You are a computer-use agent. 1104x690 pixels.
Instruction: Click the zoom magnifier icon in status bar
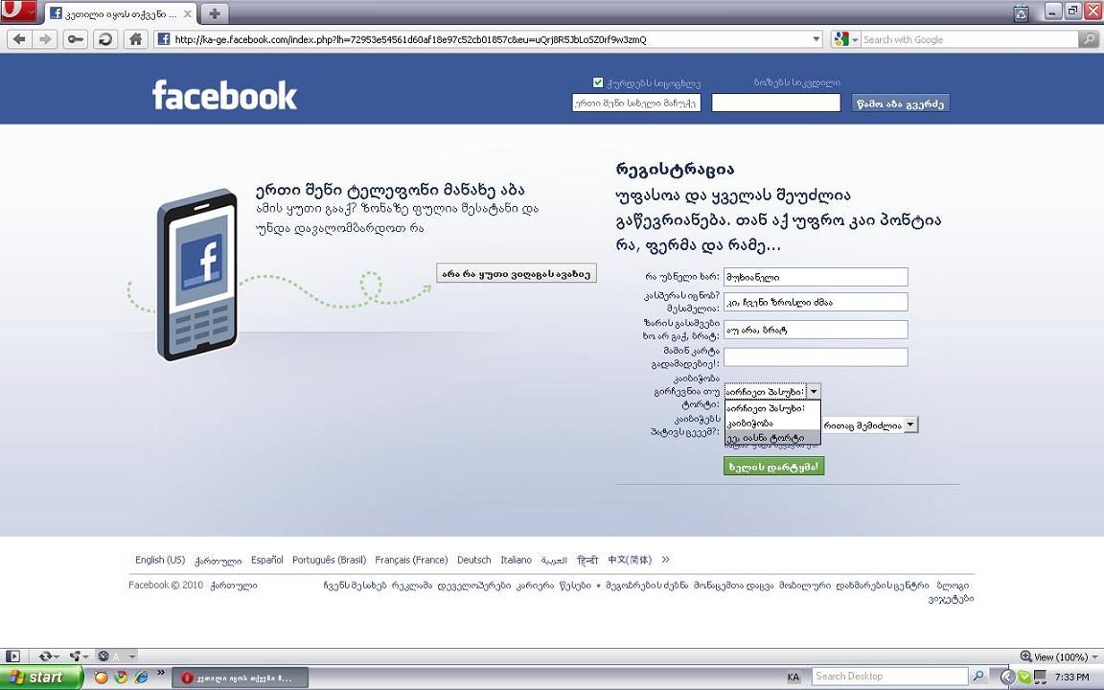(x=1025, y=656)
